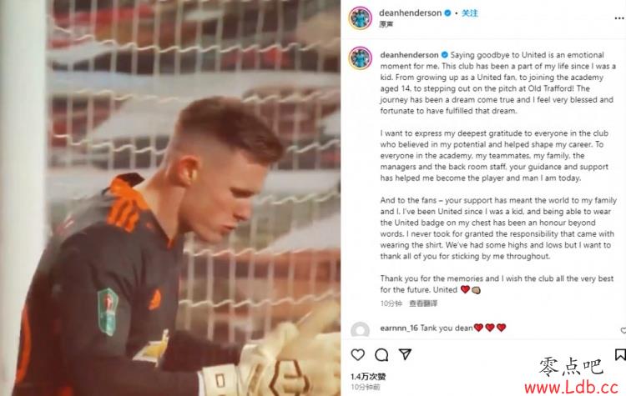Click header deanhenderson profile avatar

click(360, 18)
